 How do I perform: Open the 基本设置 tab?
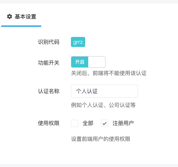coord(21,17)
